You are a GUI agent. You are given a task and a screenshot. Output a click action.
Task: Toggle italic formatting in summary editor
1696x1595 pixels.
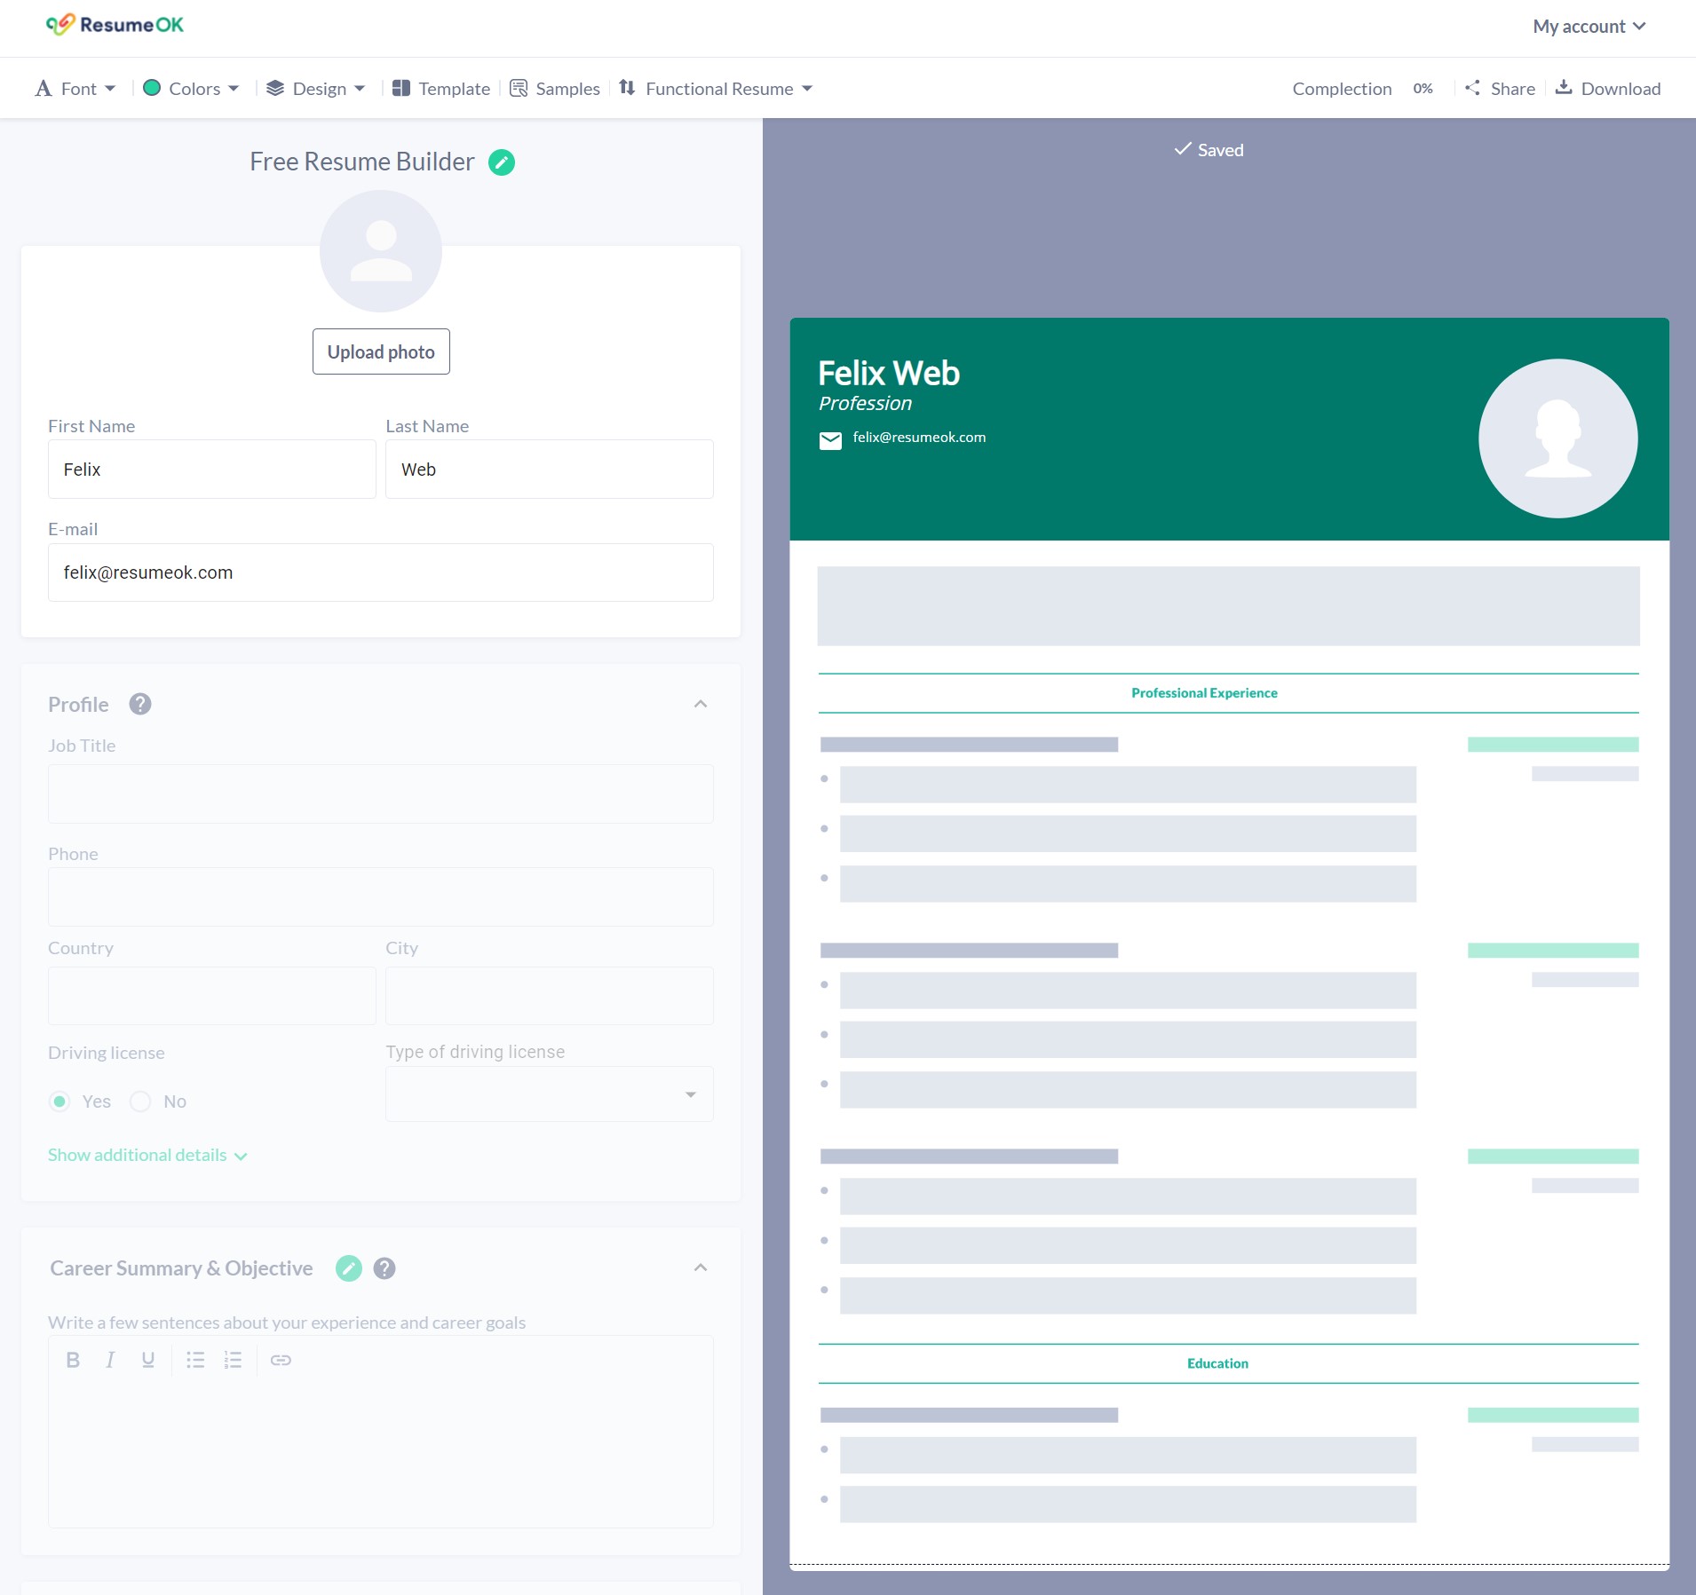coord(110,1360)
